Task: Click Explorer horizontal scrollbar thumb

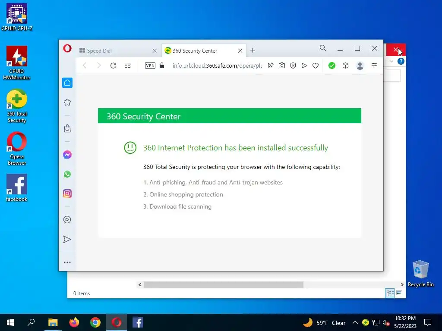Action: (x=224, y=284)
